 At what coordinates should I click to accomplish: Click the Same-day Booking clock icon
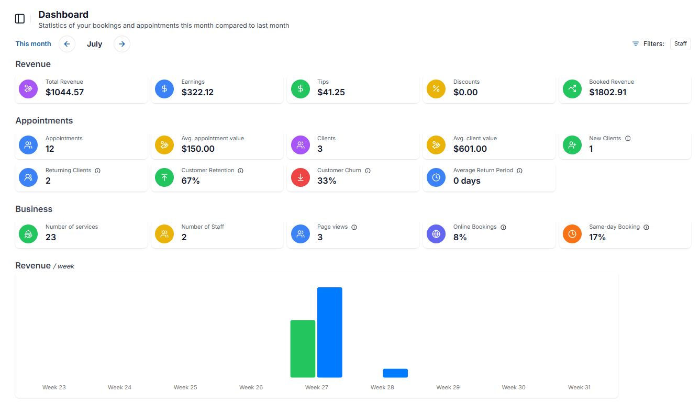[572, 233]
